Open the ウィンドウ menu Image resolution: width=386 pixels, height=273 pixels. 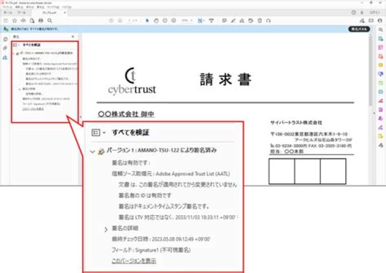tap(53, 7)
